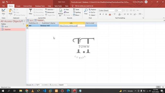Collapse the Tables group in the navigation pane
The width and height of the screenshot is (165, 93).
23,24
